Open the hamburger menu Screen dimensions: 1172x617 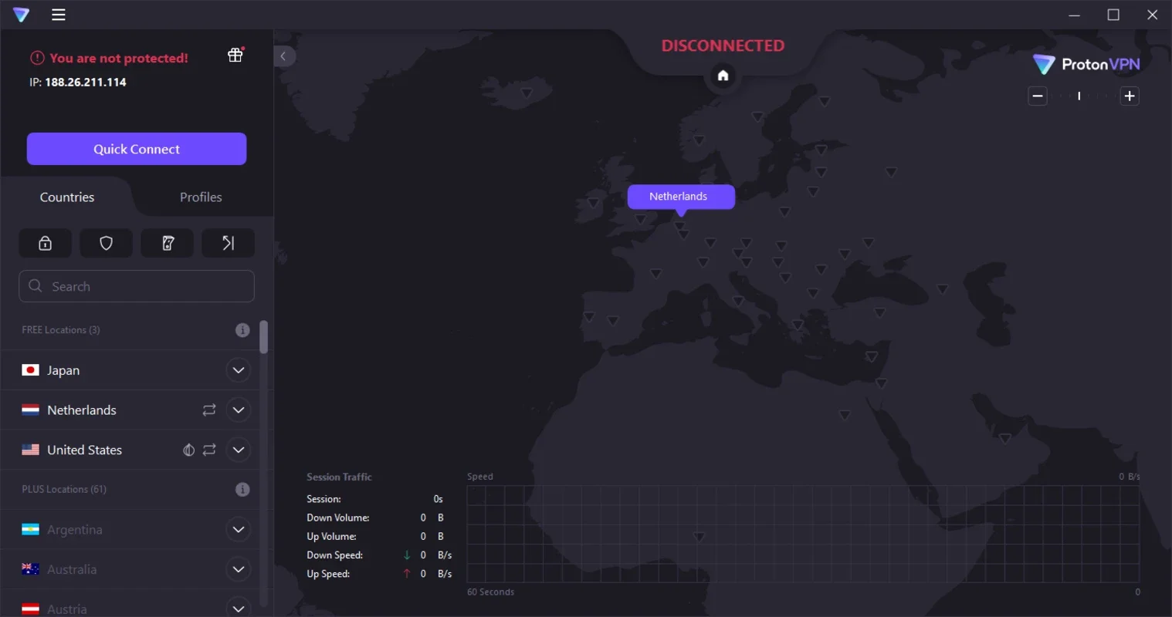click(x=58, y=15)
